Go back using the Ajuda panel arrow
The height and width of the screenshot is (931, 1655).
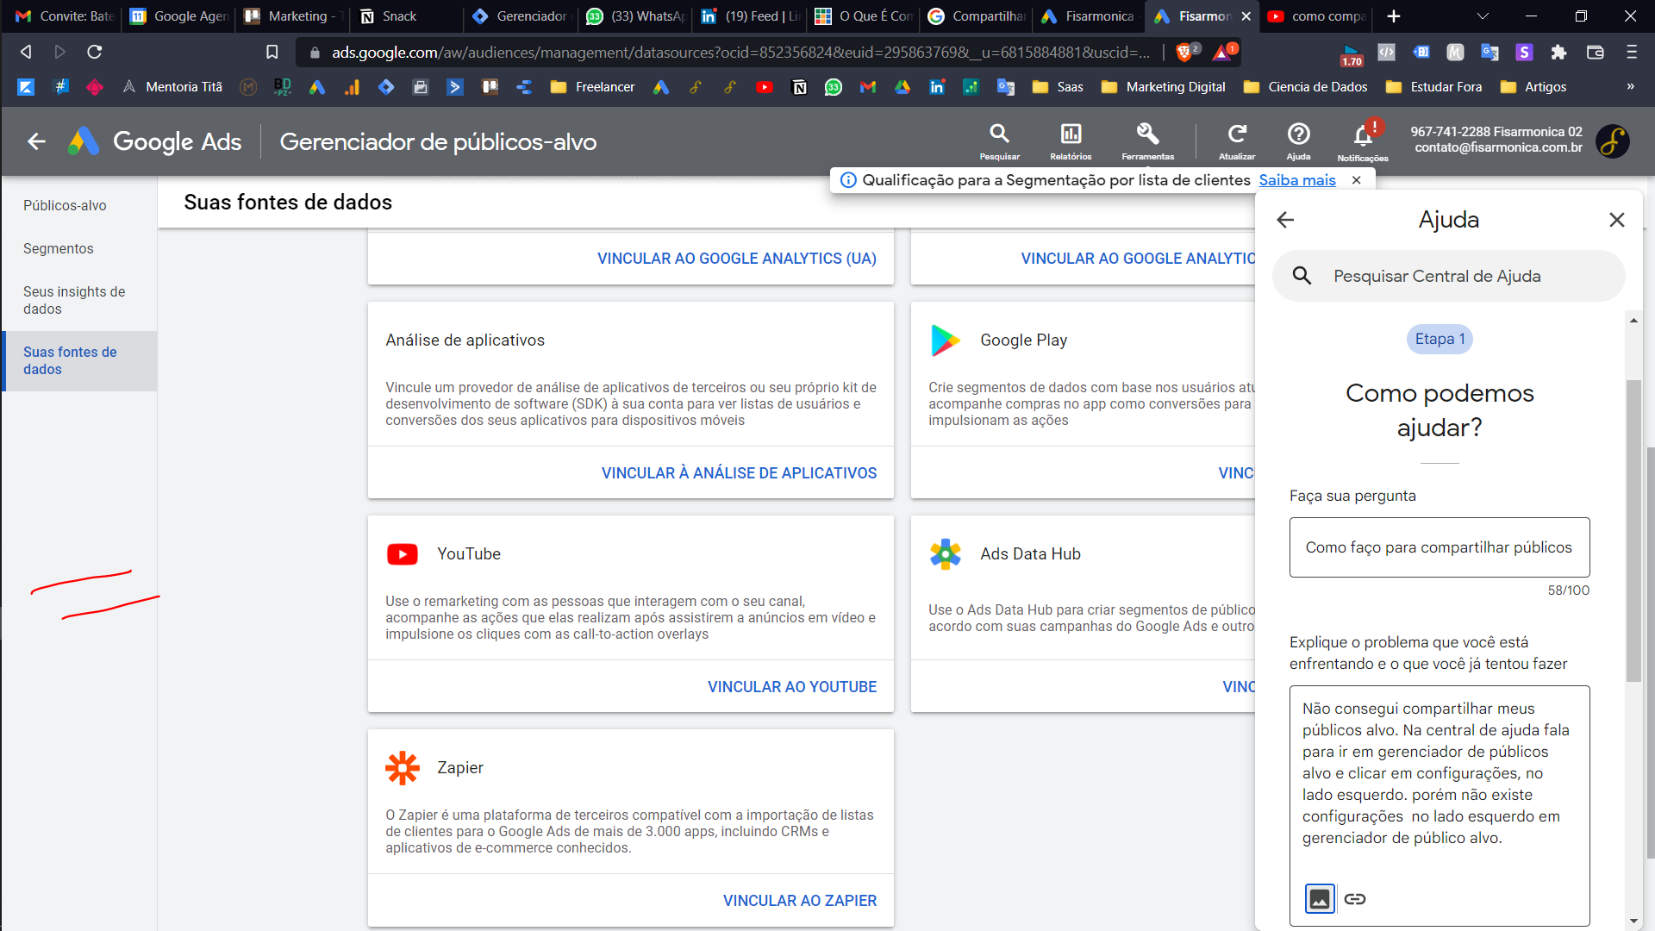[1285, 220]
